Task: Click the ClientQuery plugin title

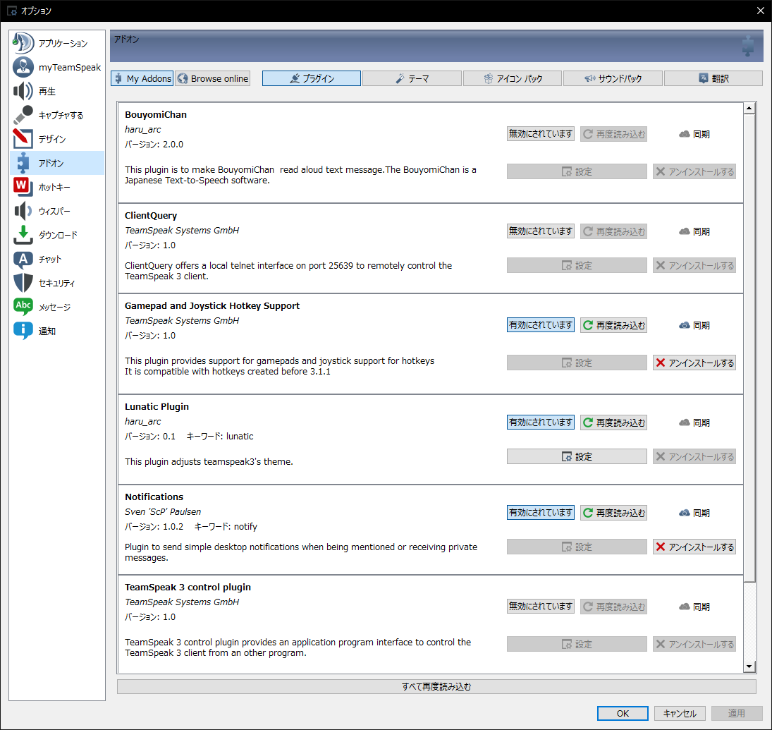Action: click(x=151, y=215)
